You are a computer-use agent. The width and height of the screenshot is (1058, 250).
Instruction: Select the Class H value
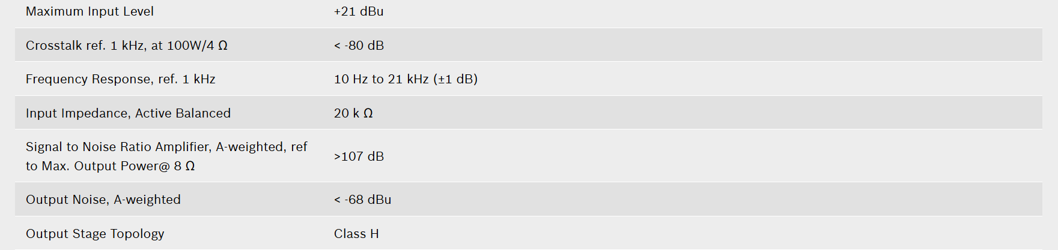pyautogui.click(x=356, y=234)
